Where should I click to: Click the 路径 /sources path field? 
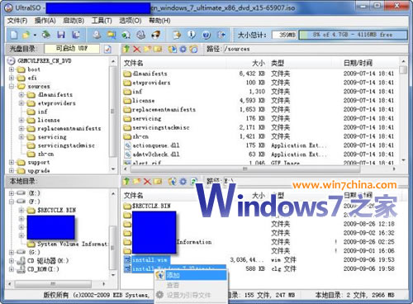(x=315, y=49)
